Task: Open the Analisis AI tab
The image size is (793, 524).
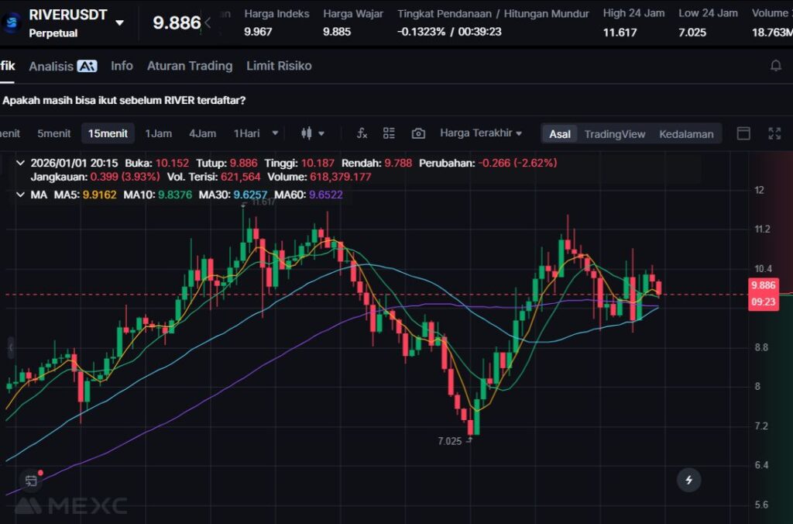Action: [62, 66]
